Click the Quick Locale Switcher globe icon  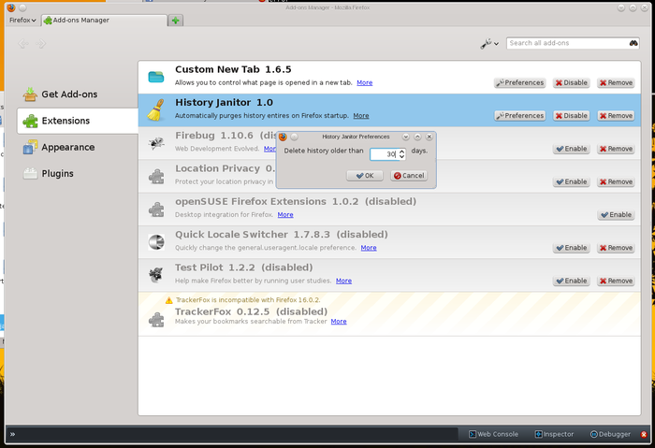pos(156,242)
